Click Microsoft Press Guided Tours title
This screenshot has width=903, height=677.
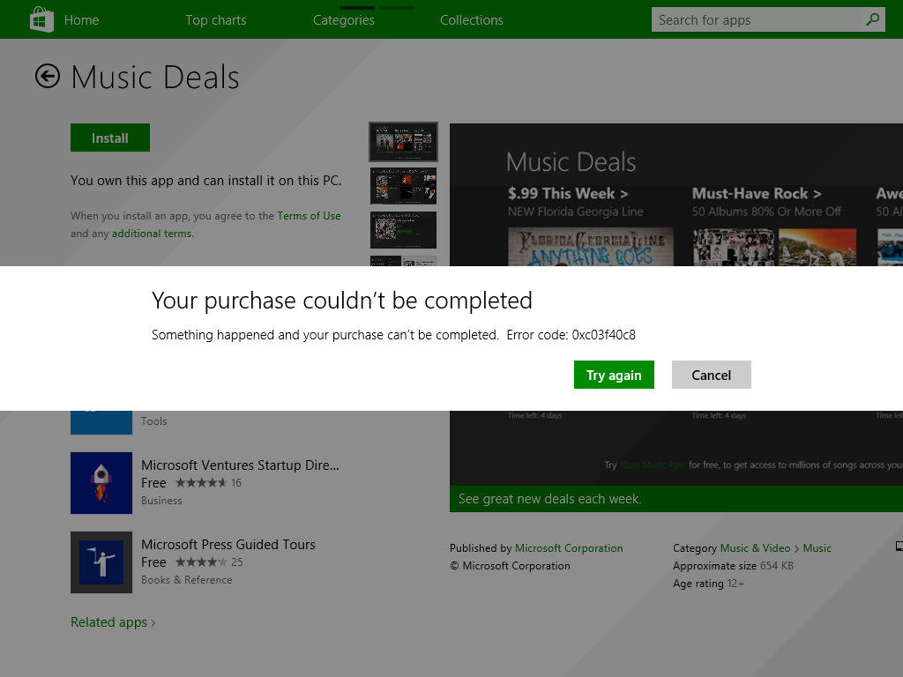[x=228, y=545]
